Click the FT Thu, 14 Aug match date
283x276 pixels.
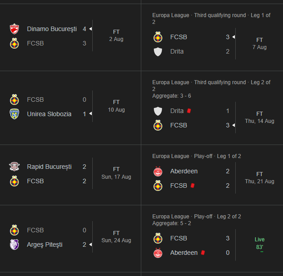[260, 118]
